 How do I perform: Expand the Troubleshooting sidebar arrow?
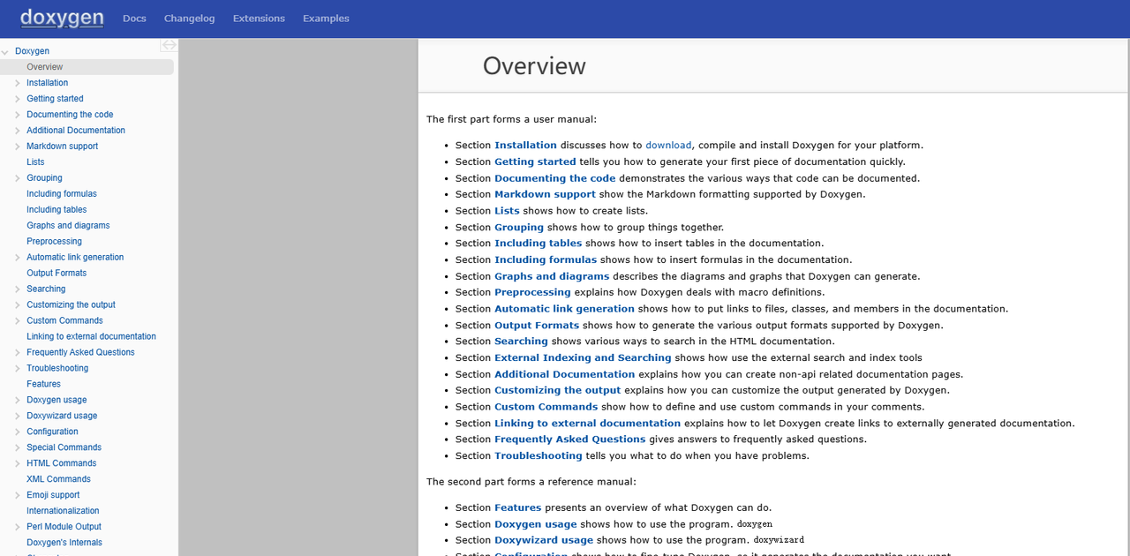pos(17,368)
